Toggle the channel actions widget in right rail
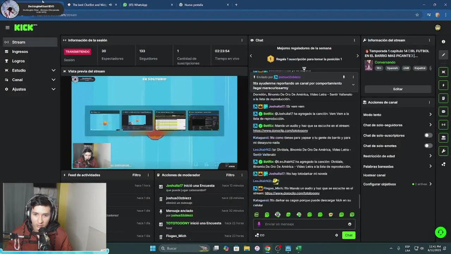 443,138
